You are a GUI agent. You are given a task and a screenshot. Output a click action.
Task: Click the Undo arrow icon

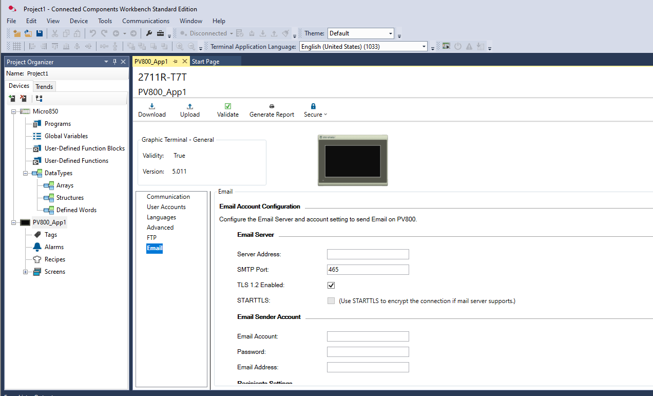[x=92, y=33]
